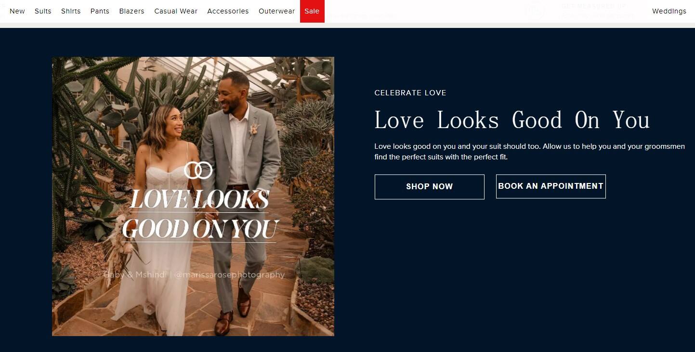Open the New menu item

[x=17, y=11]
